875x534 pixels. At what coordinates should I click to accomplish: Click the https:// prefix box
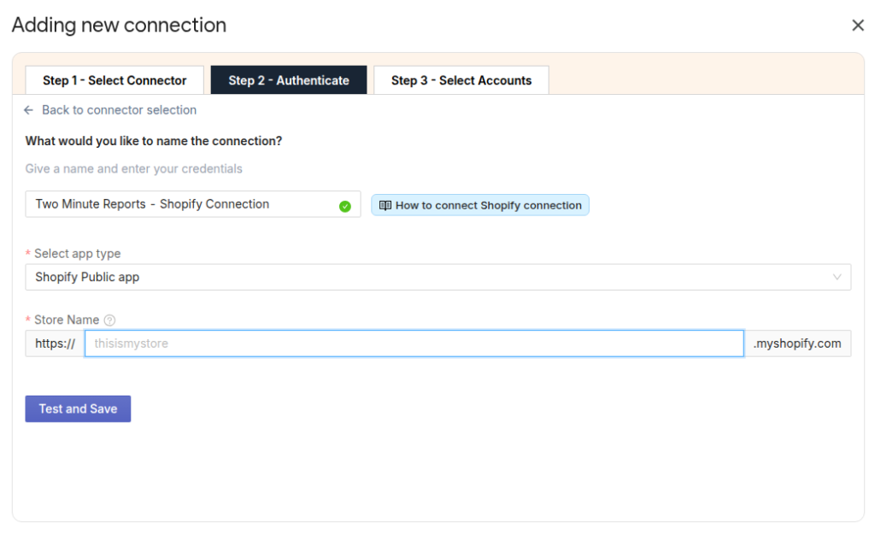click(55, 343)
